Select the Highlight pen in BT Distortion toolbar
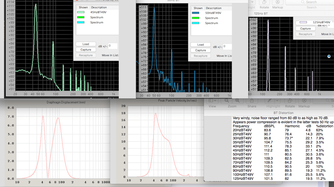Viewport: 334px width, 187px height. click(x=270, y=101)
